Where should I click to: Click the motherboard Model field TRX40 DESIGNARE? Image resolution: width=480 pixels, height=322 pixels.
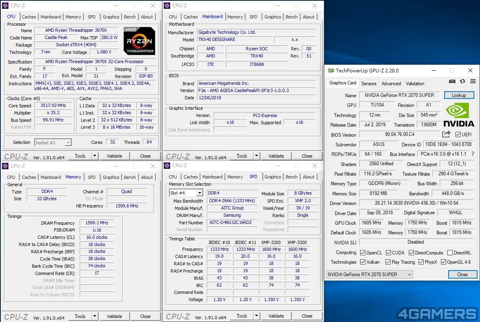[235, 39]
